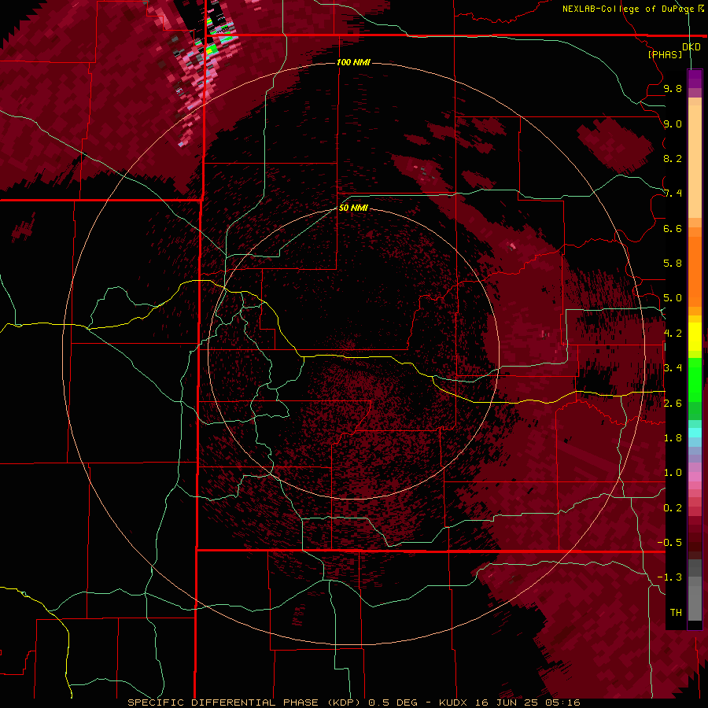The height and width of the screenshot is (708, 708).
Task: Click the 6.6 value on the color scale
Action: pyautogui.click(x=673, y=228)
